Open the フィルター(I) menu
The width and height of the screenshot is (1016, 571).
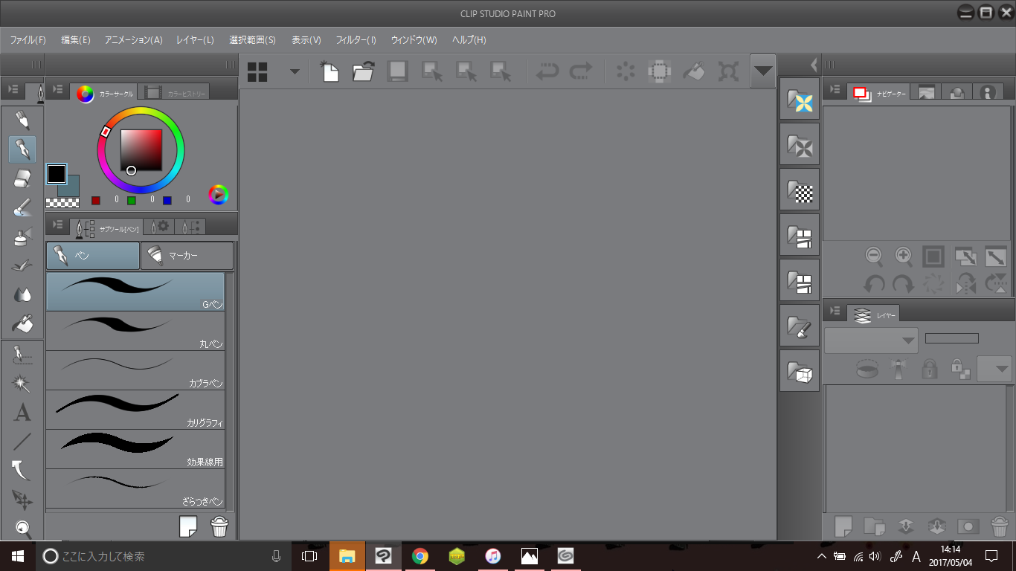pyautogui.click(x=356, y=40)
